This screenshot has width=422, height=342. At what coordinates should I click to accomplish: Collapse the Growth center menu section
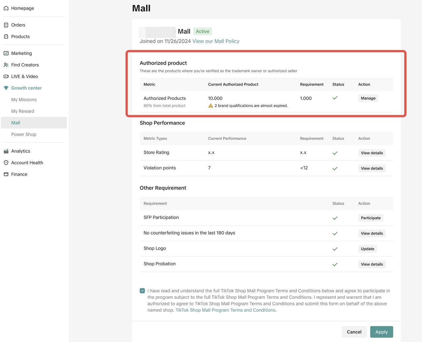26,88
